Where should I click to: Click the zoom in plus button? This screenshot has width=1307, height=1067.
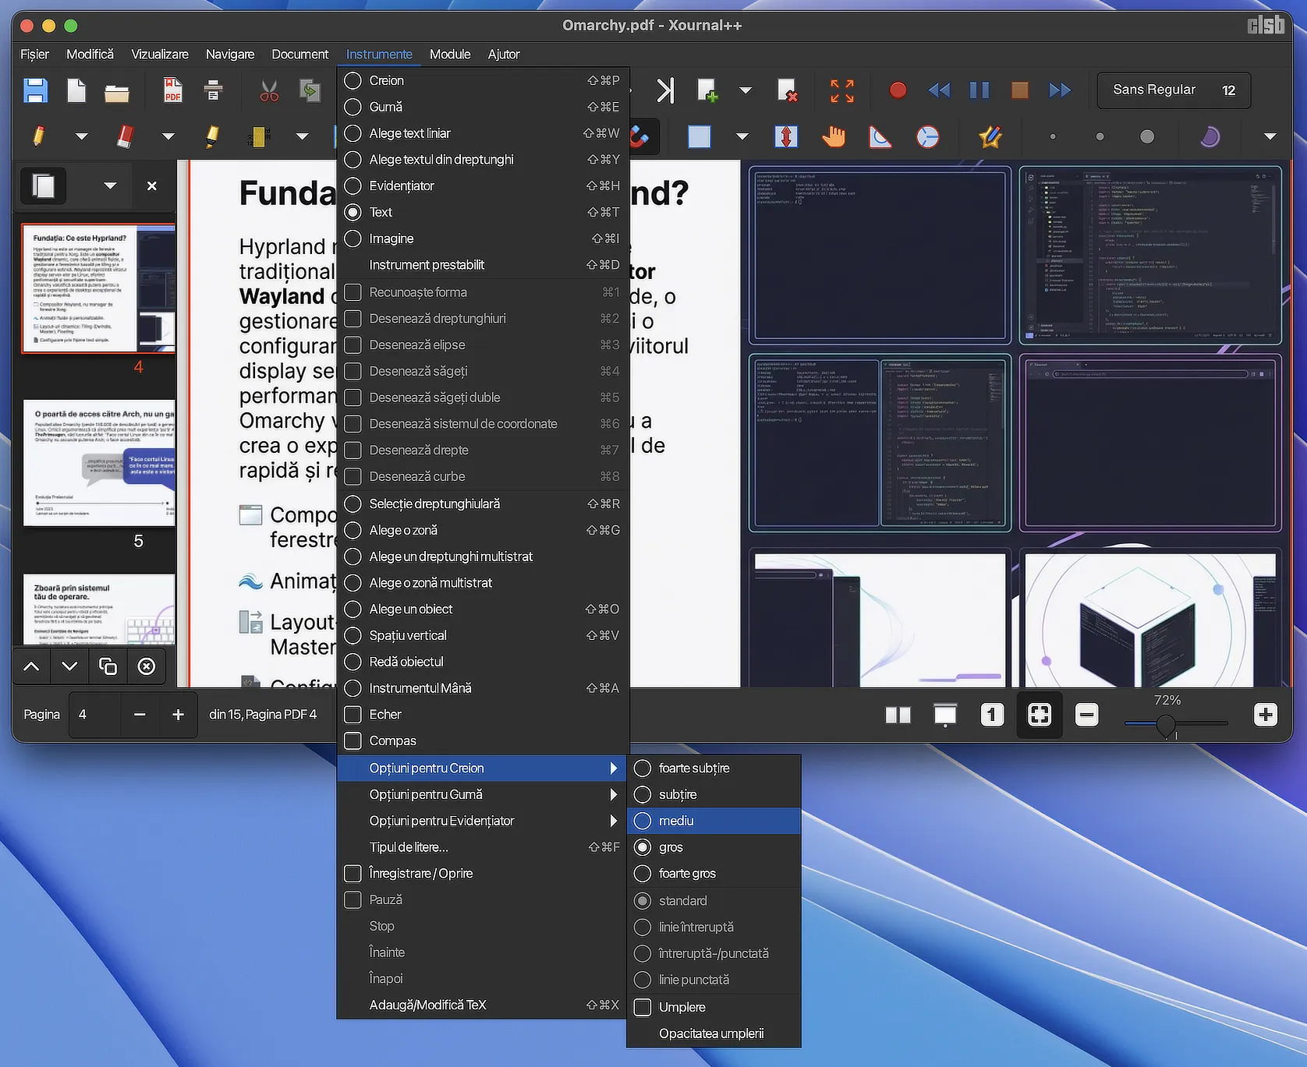(x=1265, y=714)
